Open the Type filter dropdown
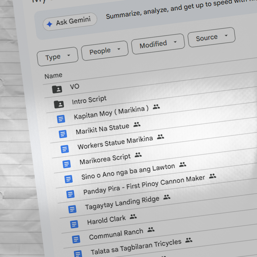Screen dimensions: 257x257 coord(57,57)
